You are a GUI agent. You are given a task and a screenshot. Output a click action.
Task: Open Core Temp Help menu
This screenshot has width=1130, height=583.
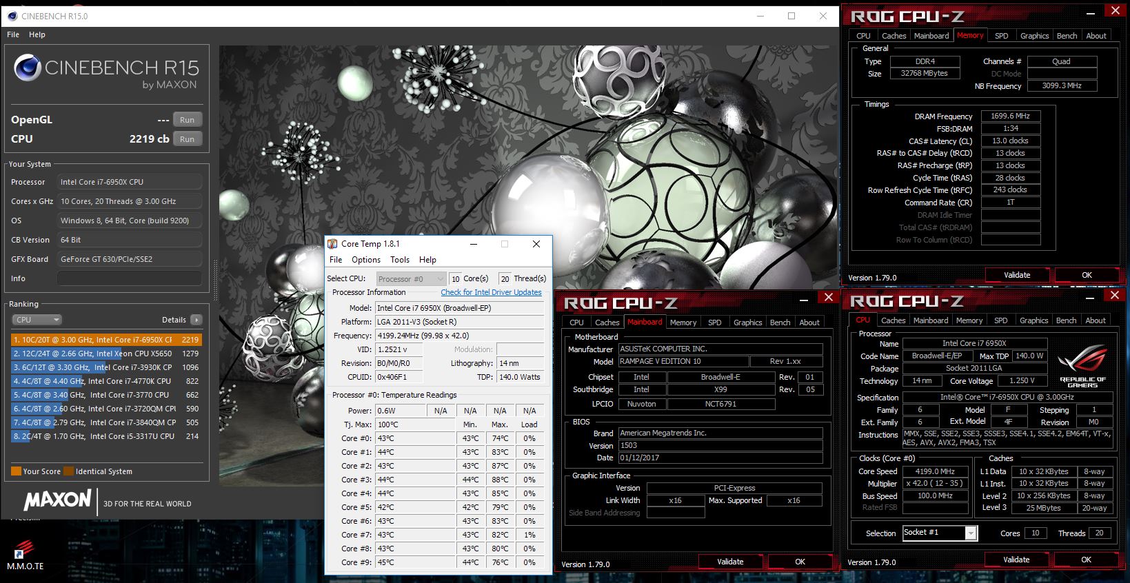427,260
